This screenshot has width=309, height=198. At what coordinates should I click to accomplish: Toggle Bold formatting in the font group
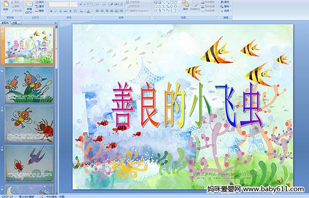click(51, 11)
